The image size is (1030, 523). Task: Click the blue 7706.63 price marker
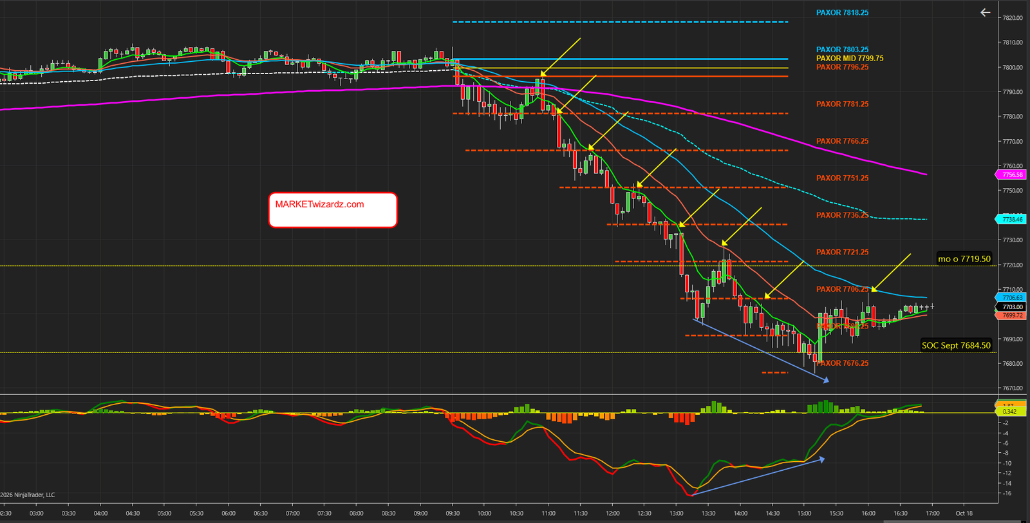tap(1011, 298)
